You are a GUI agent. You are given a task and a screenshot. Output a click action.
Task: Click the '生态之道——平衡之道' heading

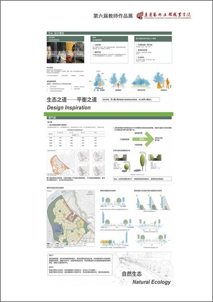(x=72, y=100)
